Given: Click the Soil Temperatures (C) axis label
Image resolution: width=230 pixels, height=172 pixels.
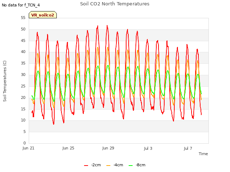Looking at the screenshot, I should point(5,81).
